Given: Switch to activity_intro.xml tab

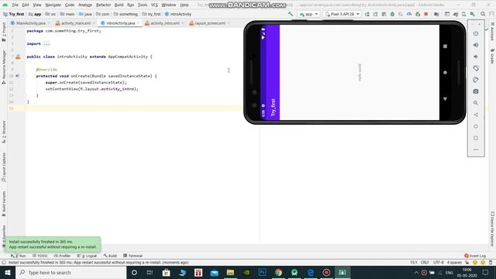Looking at the screenshot, I should 164,23.
